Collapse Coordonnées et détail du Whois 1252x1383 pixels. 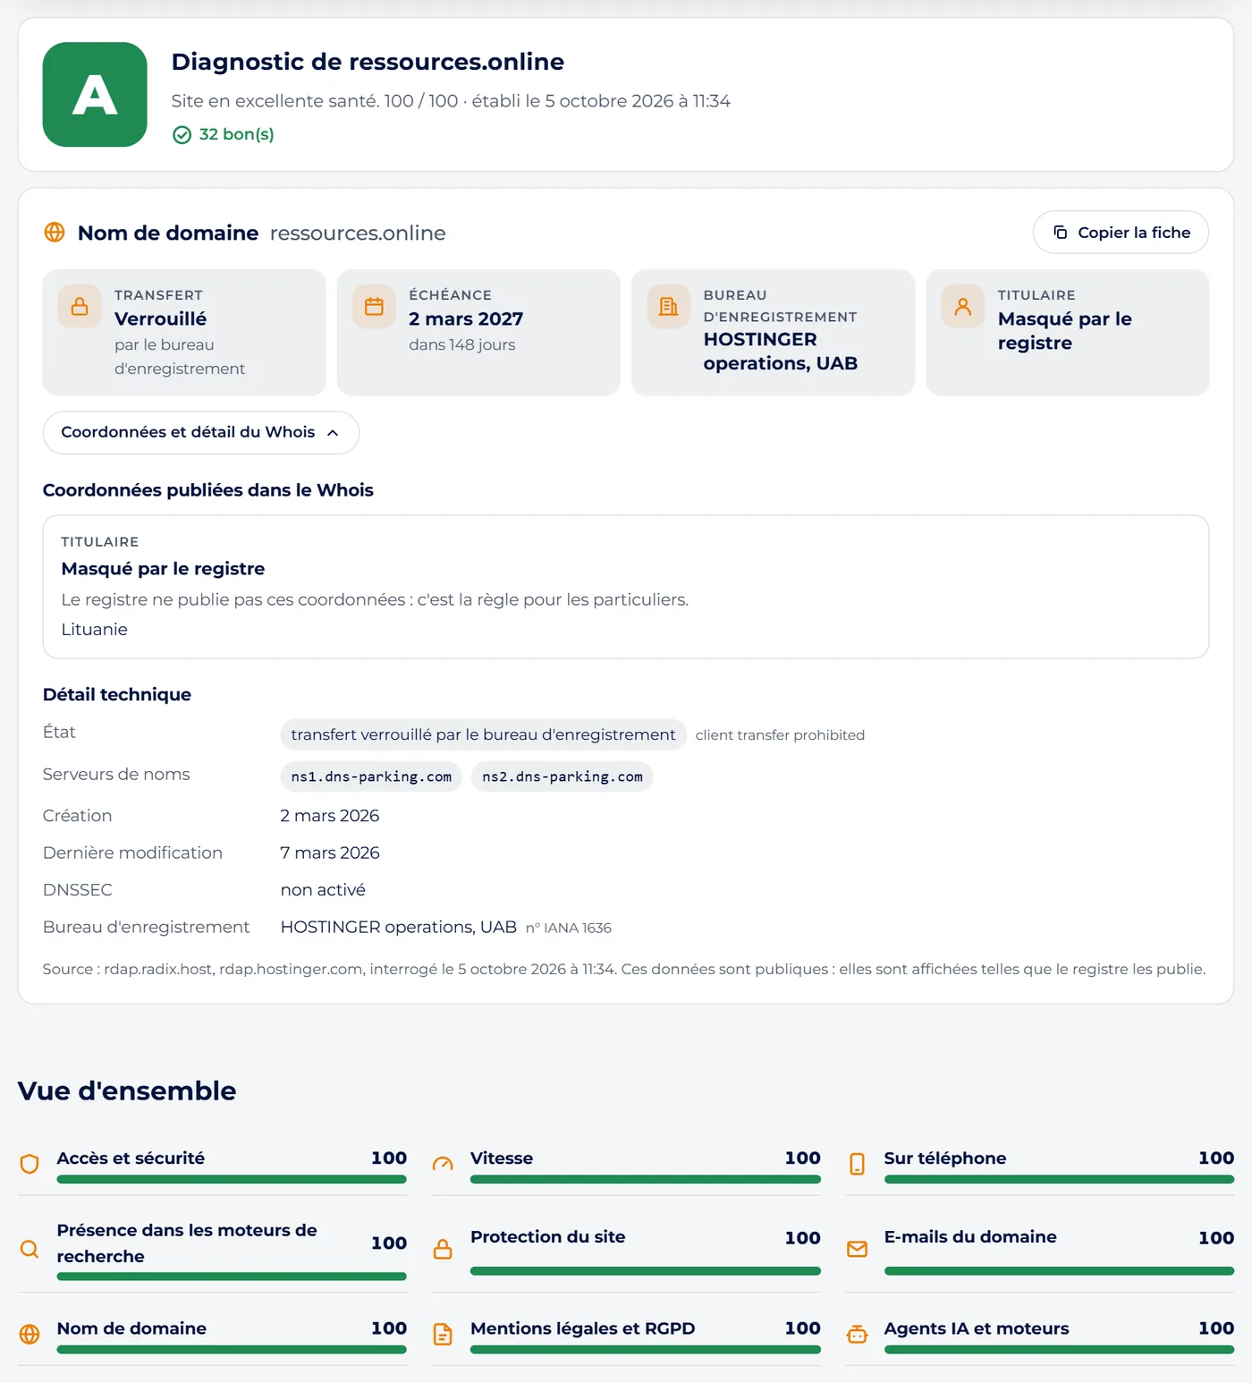[x=201, y=433]
